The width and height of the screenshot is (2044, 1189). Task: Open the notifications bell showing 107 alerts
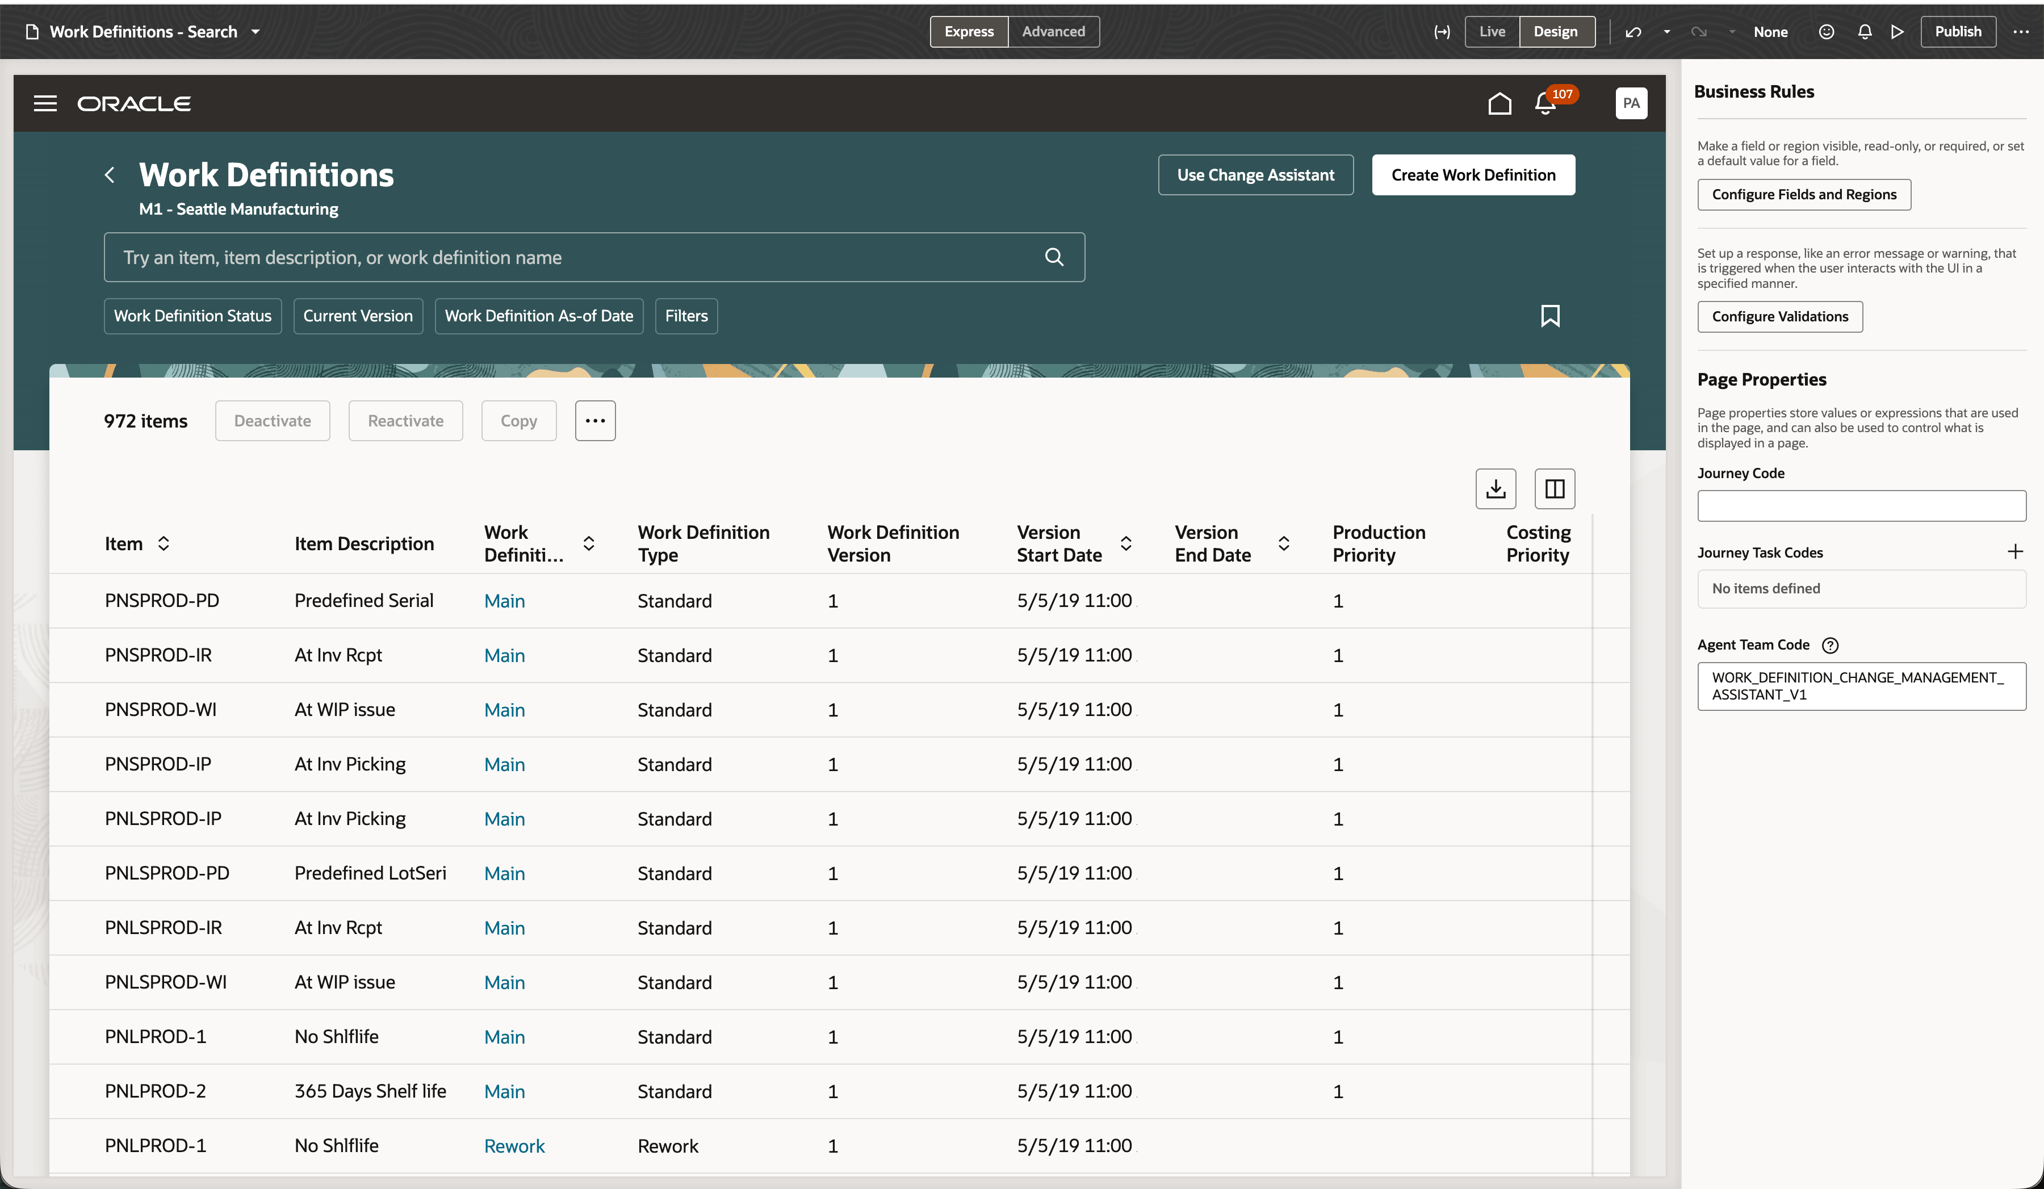click(1544, 103)
